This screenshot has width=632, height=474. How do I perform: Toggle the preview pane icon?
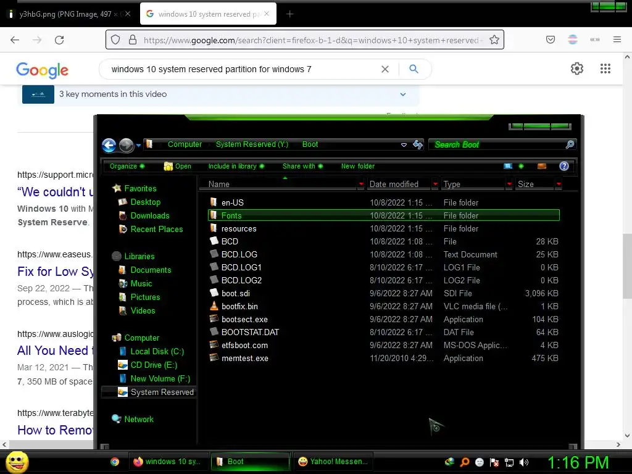point(542,166)
